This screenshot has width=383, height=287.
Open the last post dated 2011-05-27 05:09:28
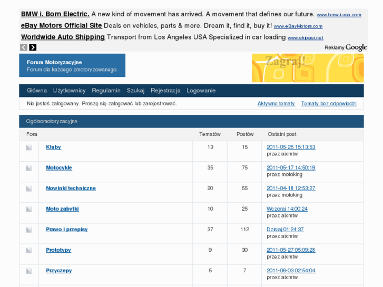291,250
